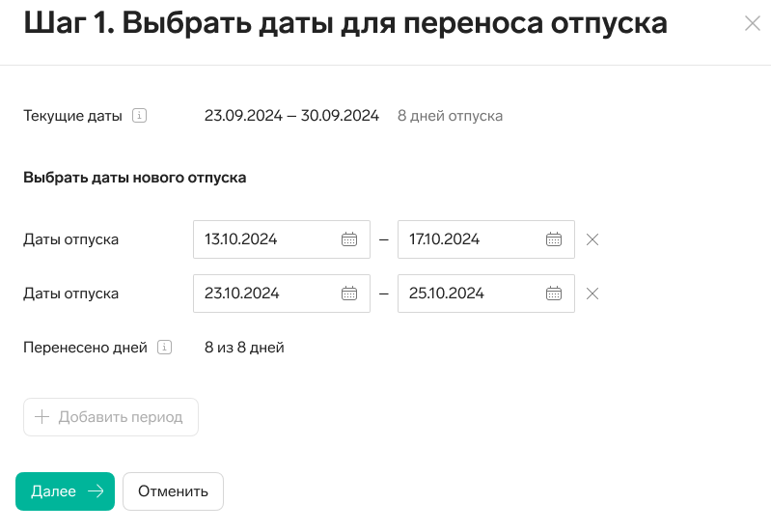The width and height of the screenshot is (771, 532).
Task: Open calendar for start date 23.10.2024
Action: (x=349, y=294)
